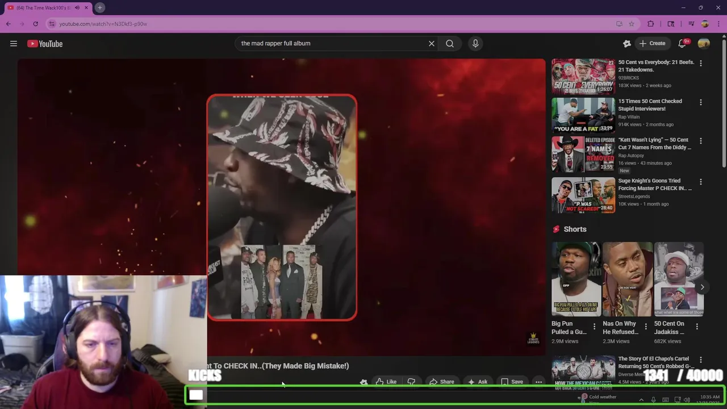Open options for 15 Times 50 Cent video
This screenshot has width=727, height=409.
(700, 103)
